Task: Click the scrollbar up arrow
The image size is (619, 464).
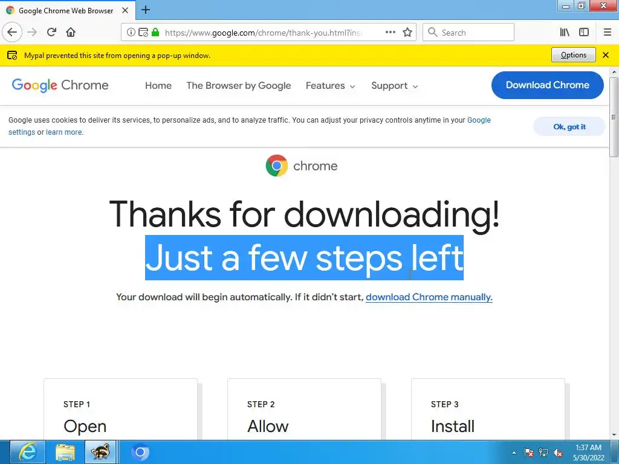Action: (x=614, y=72)
